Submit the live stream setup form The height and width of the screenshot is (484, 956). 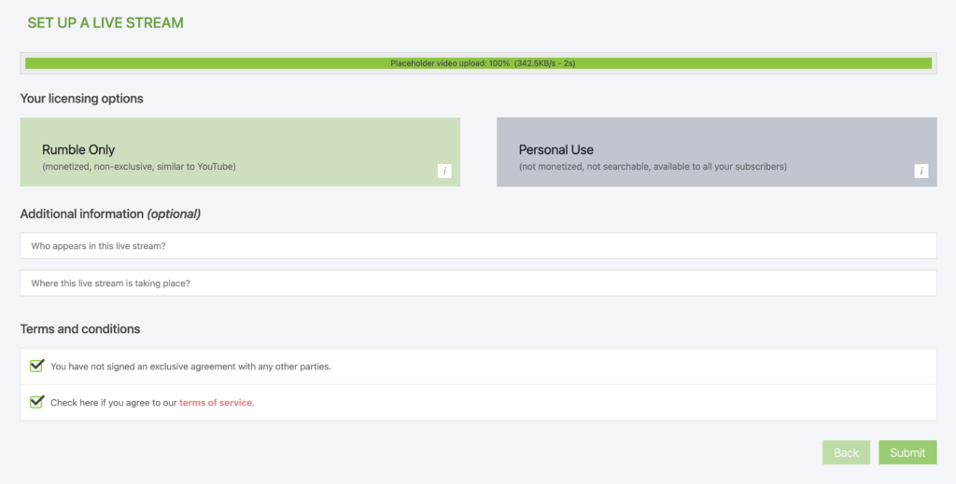point(907,452)
